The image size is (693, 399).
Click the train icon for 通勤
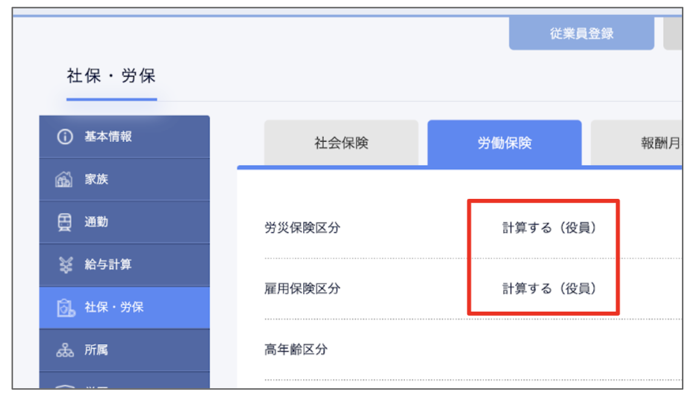point(64,222)
